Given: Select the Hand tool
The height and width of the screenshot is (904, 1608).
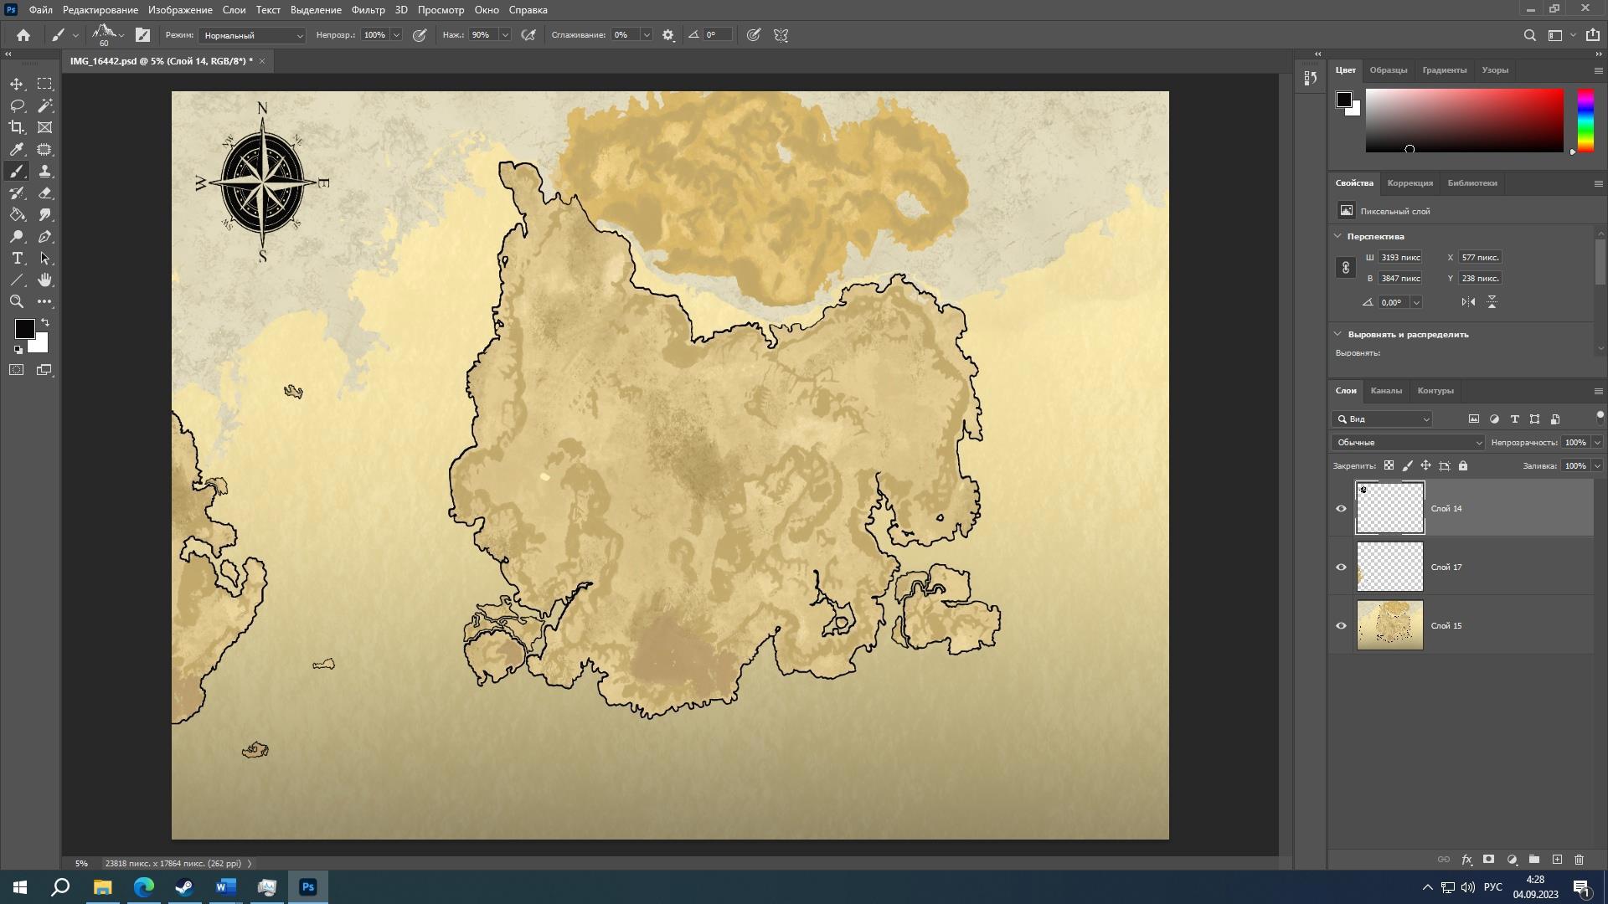Looking at the screenshot, I should (x=45, y=280).
